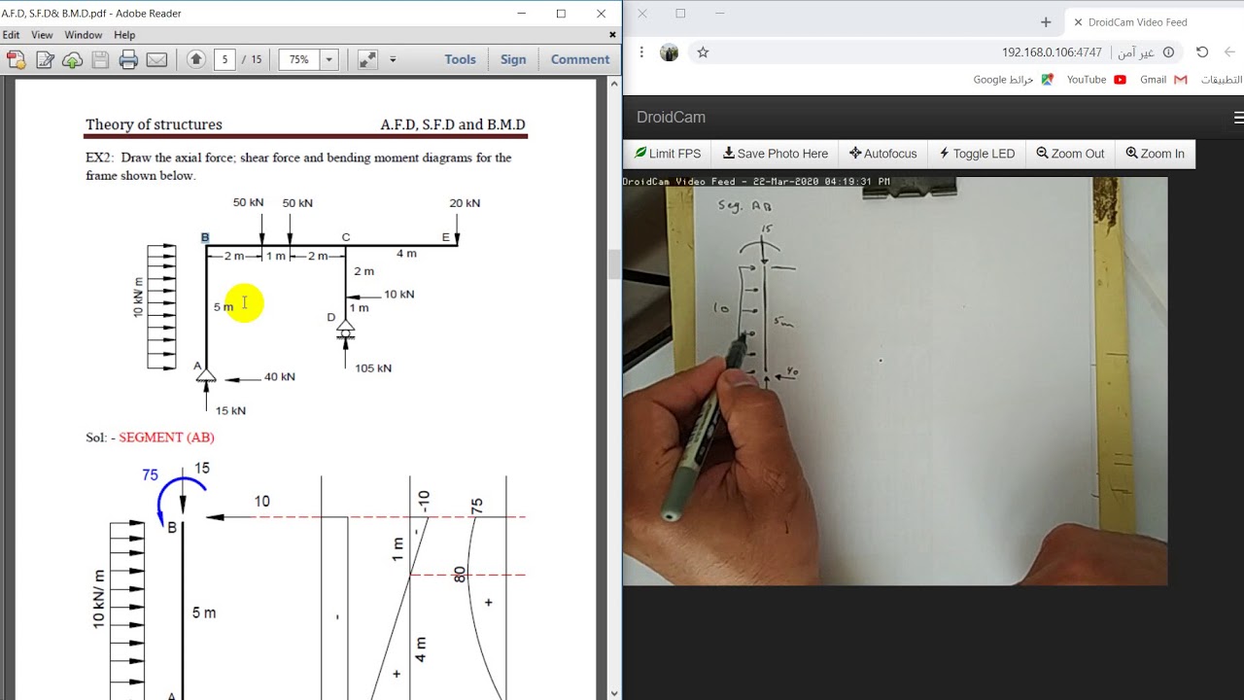Open the zoom percentage dropdown arrow
Image resolution: width=1244 pixels, height=700 pixels.
click(328, 59)
